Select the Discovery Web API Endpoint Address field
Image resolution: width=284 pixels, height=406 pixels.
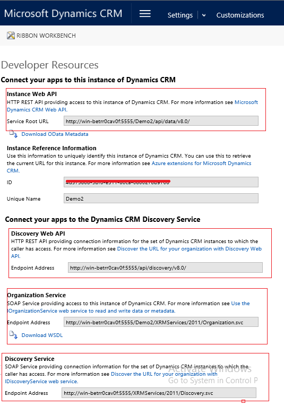coord(165,267)
